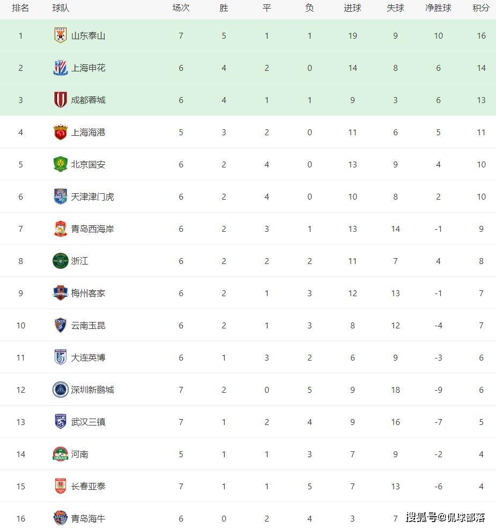Select the 青岛海牛 team row name
Viewport: 496px width, 528px height.
[88, 518]
